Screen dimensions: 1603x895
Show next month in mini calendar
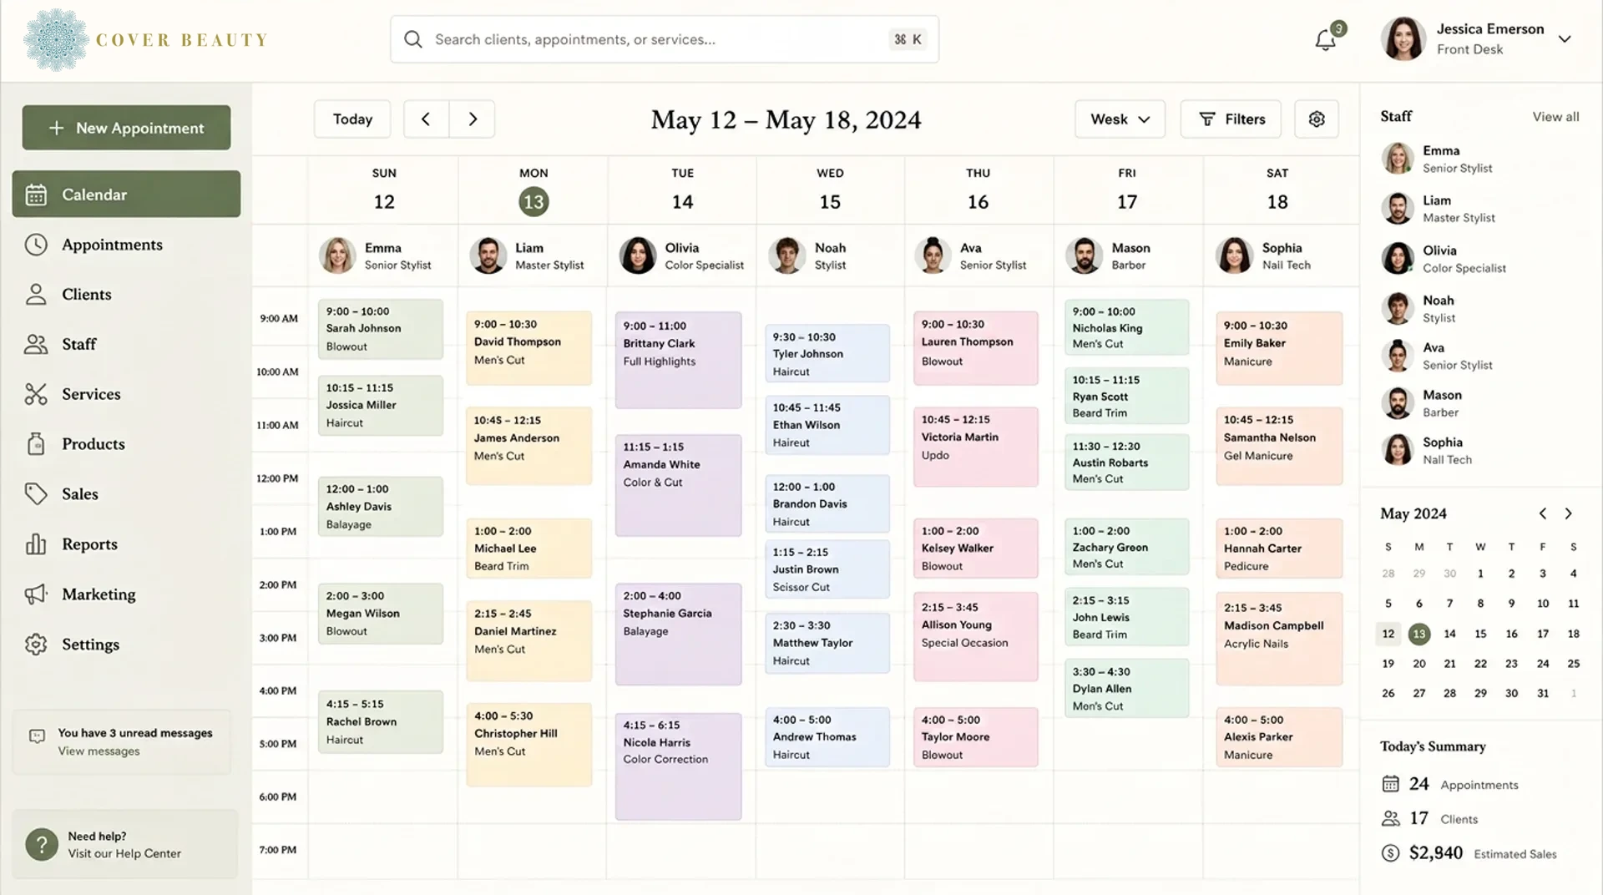point(1569,513)
